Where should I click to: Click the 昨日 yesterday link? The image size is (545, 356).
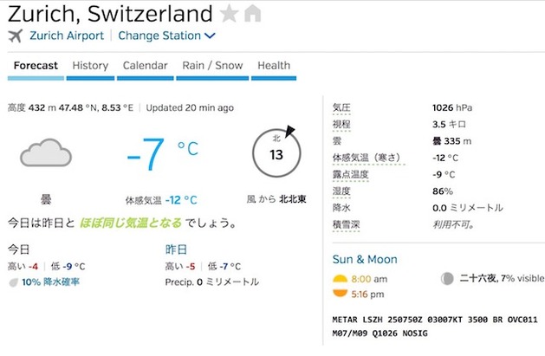(x=176, y=249)
